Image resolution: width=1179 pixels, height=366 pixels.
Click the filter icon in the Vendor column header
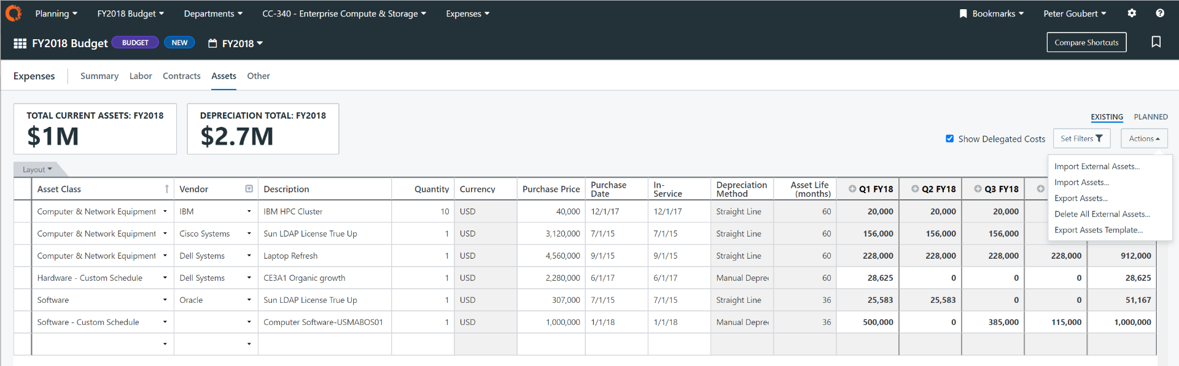(249, 189)
